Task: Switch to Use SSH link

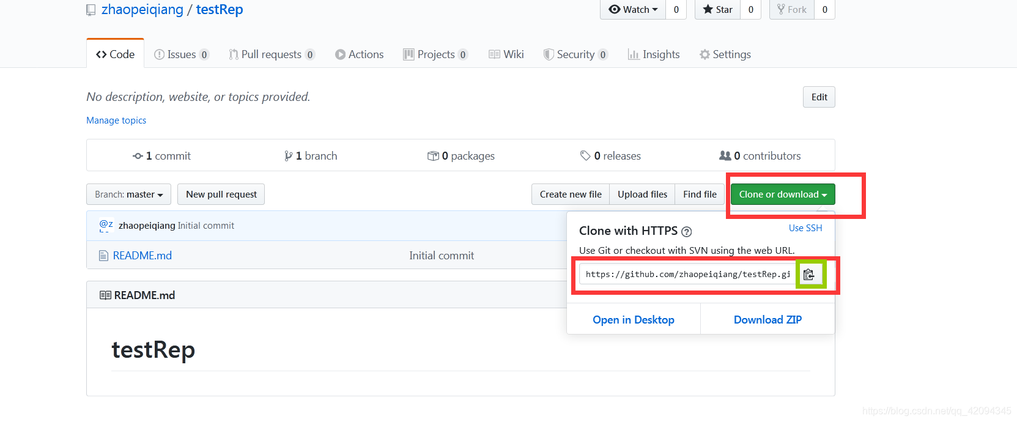Action: point(805,228)
